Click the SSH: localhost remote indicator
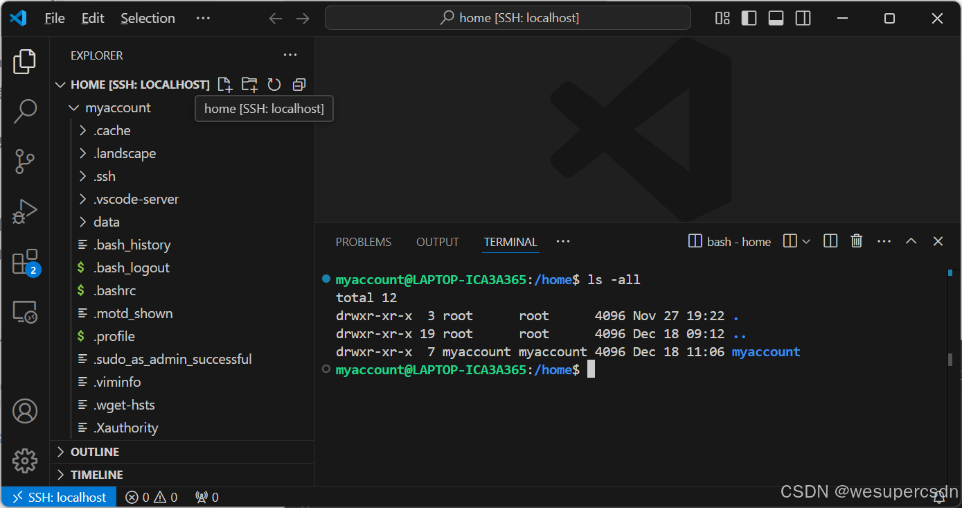Viewport: 962px width, 508px height. [x=60, y=497]
